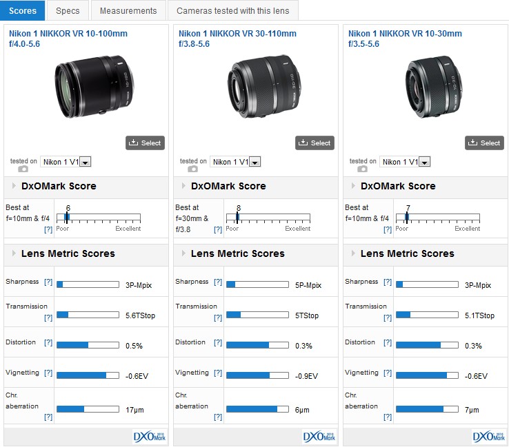Open help [?] for 30-110mm Distortion
This screenshot has width=509, height=447.
click(218, 342)
